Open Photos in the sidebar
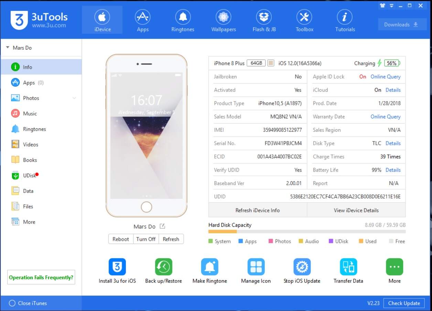Viewport: 432px width, 311px height. [41, 98]
